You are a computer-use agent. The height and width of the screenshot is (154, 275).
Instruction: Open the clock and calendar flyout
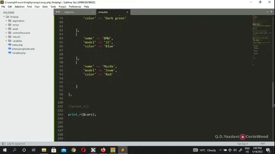click(x=257, y=150)
